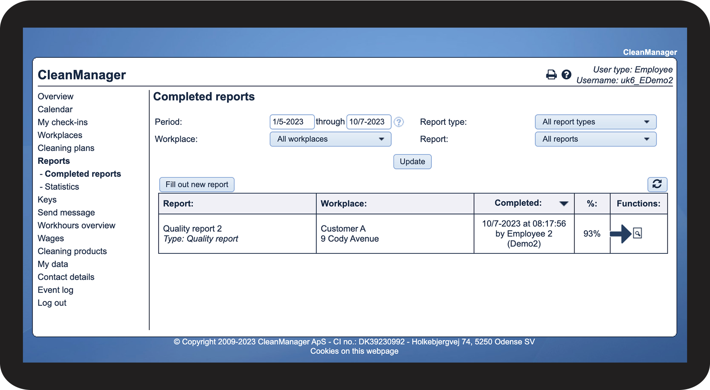Open Cleaning plans from sidebar

66,148
